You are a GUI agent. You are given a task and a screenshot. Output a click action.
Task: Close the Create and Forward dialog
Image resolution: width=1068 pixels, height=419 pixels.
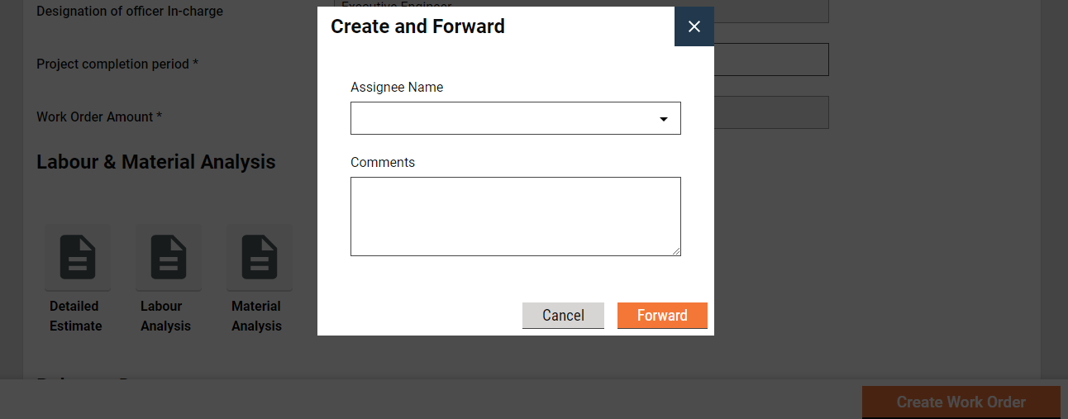694,26
